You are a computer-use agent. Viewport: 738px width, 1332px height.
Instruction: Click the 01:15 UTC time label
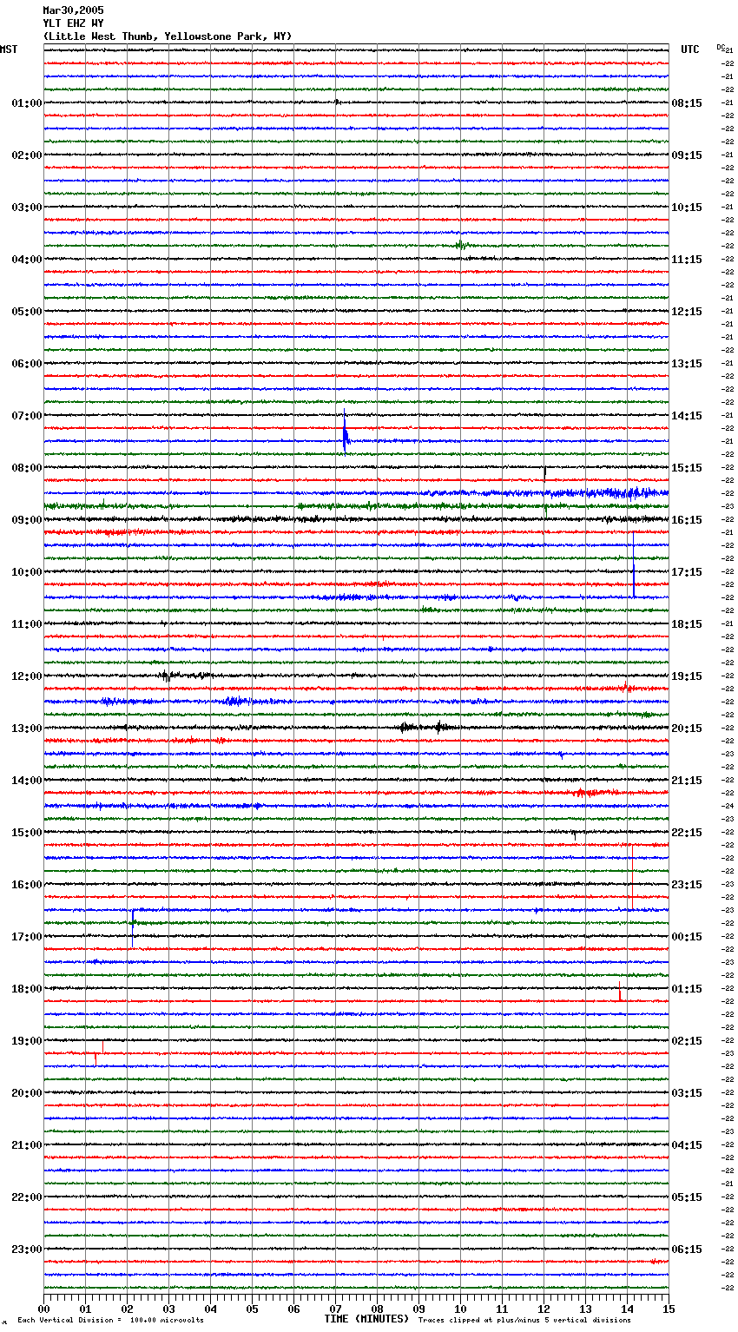[687, 989]
